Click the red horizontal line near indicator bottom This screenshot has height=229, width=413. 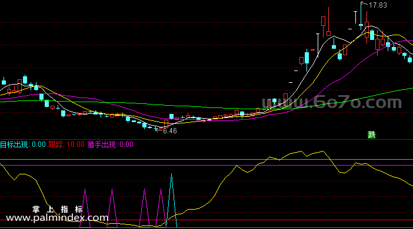(206, 220)
